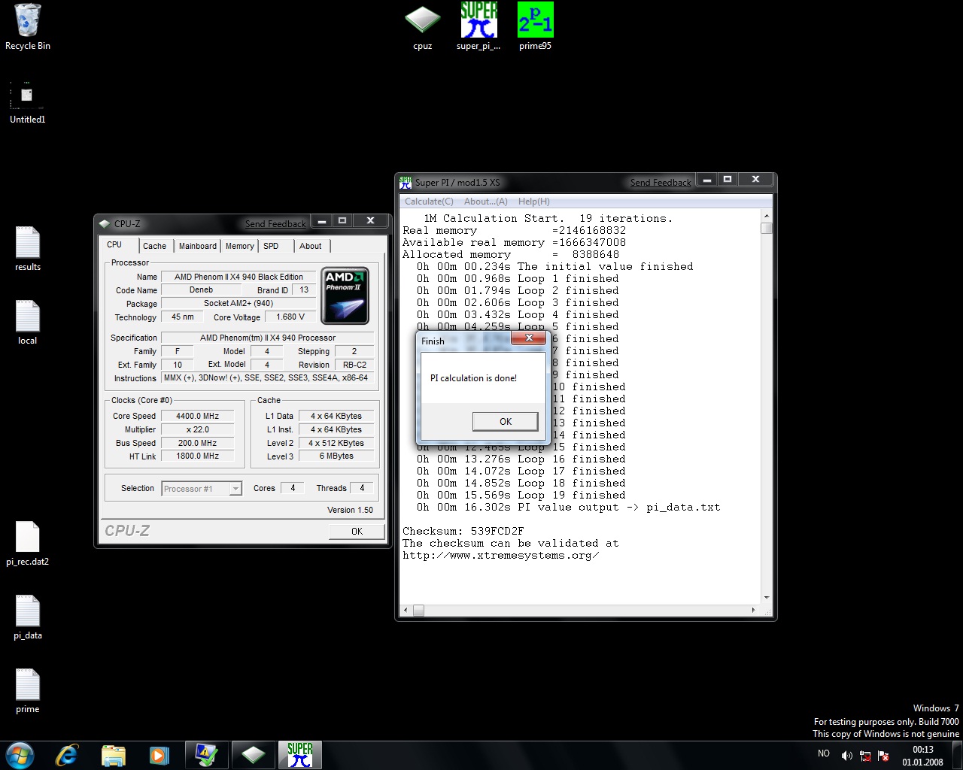Click Send Feedback link in Super PI title
963x770 pixels.
click(x=661, y=183)
